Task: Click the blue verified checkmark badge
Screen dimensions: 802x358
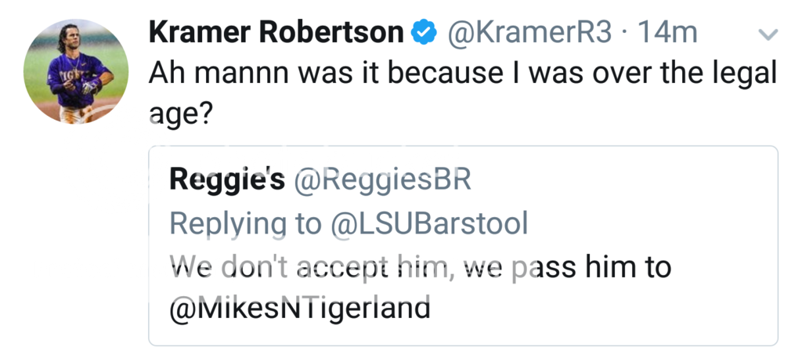Action: [424, 33]
